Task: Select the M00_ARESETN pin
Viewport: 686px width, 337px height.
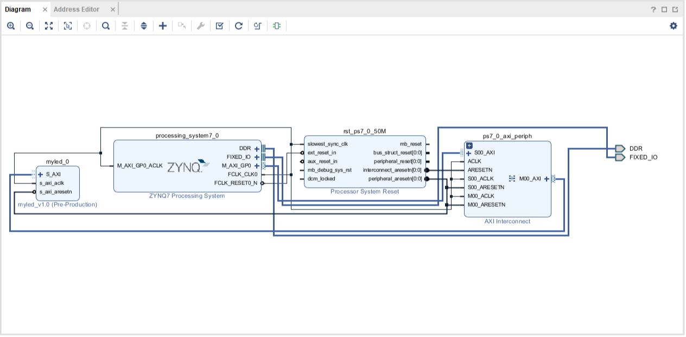Action: click(486, 205)
